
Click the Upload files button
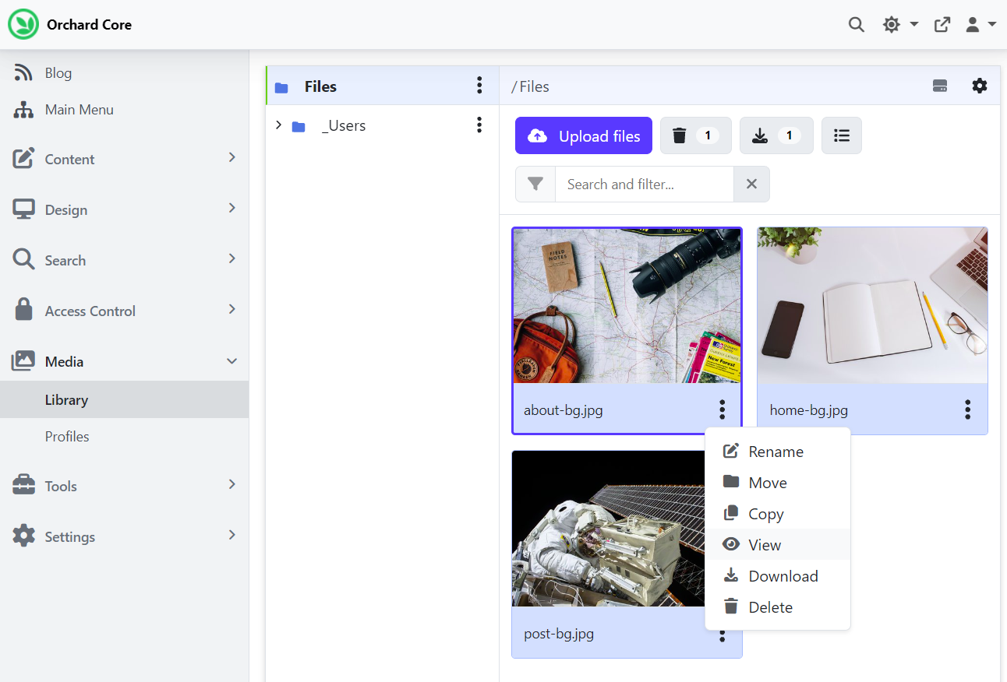click(x=584, y=135)
